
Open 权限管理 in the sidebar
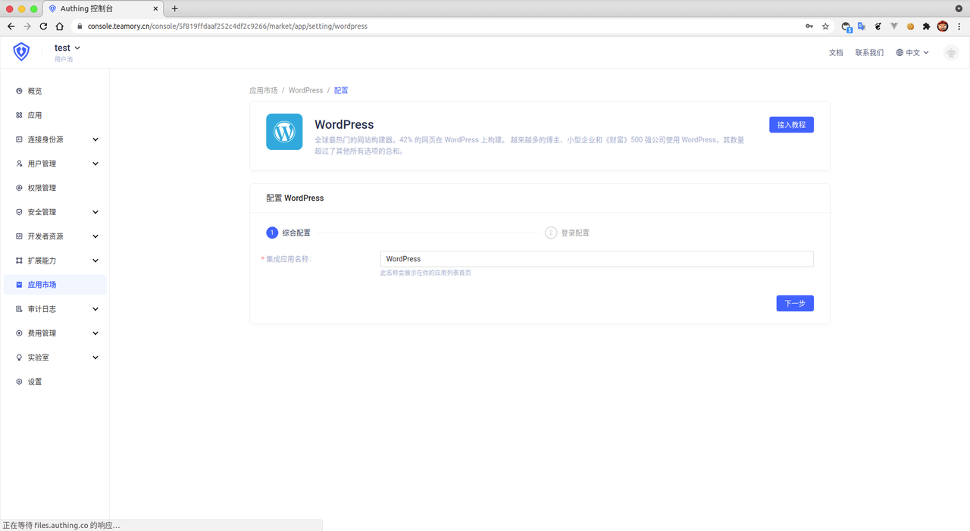55,188
